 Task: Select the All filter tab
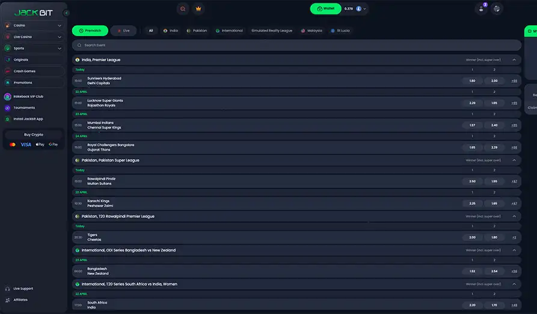pos(151,31)
